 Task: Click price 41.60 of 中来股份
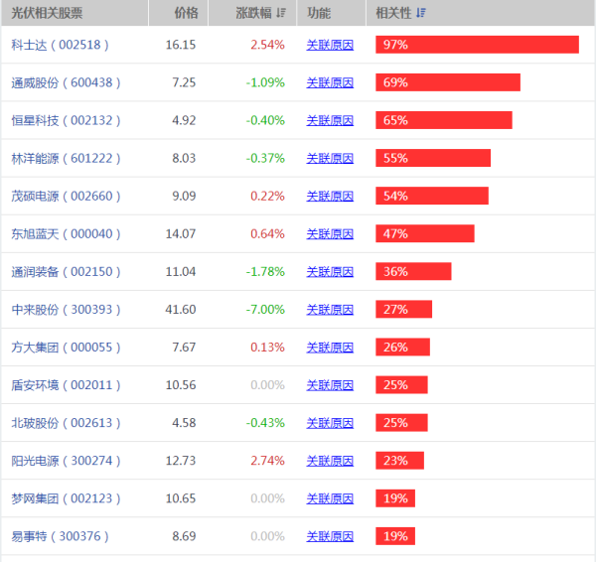point(181,310)
